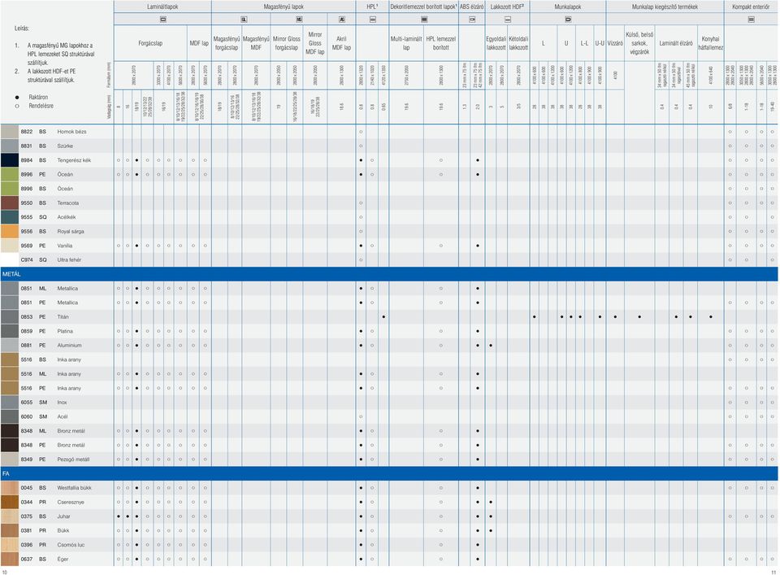The height and width of the screenshot is (575, 780).
Task: Click the Ultra fehér row name
Action: 69,260
